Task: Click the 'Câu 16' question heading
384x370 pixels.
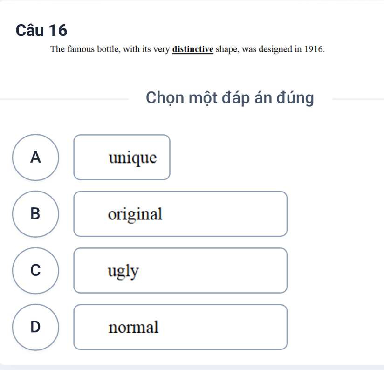Action: pos(41,30)
